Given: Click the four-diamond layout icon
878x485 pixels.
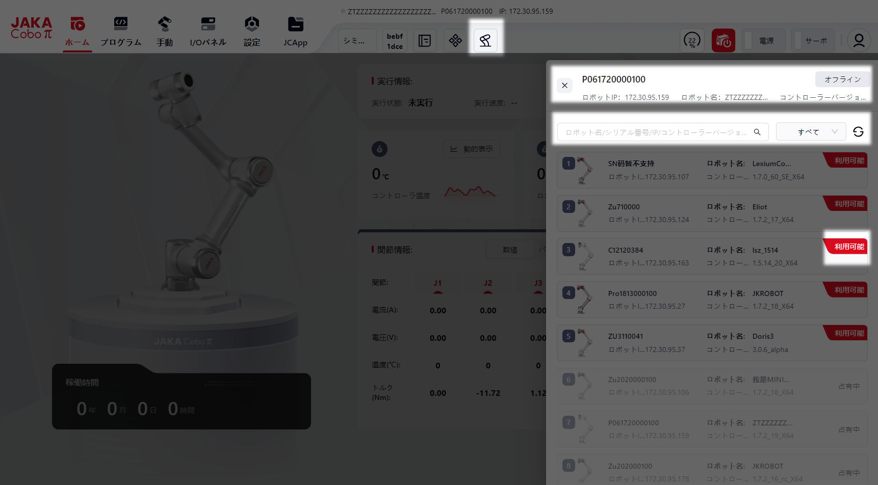Looking at the screenshot, I should [x=455, y=40].
